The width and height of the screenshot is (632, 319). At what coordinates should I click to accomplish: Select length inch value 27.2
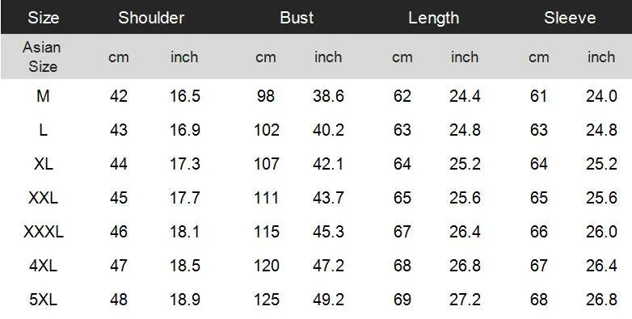tap(465, 300)
